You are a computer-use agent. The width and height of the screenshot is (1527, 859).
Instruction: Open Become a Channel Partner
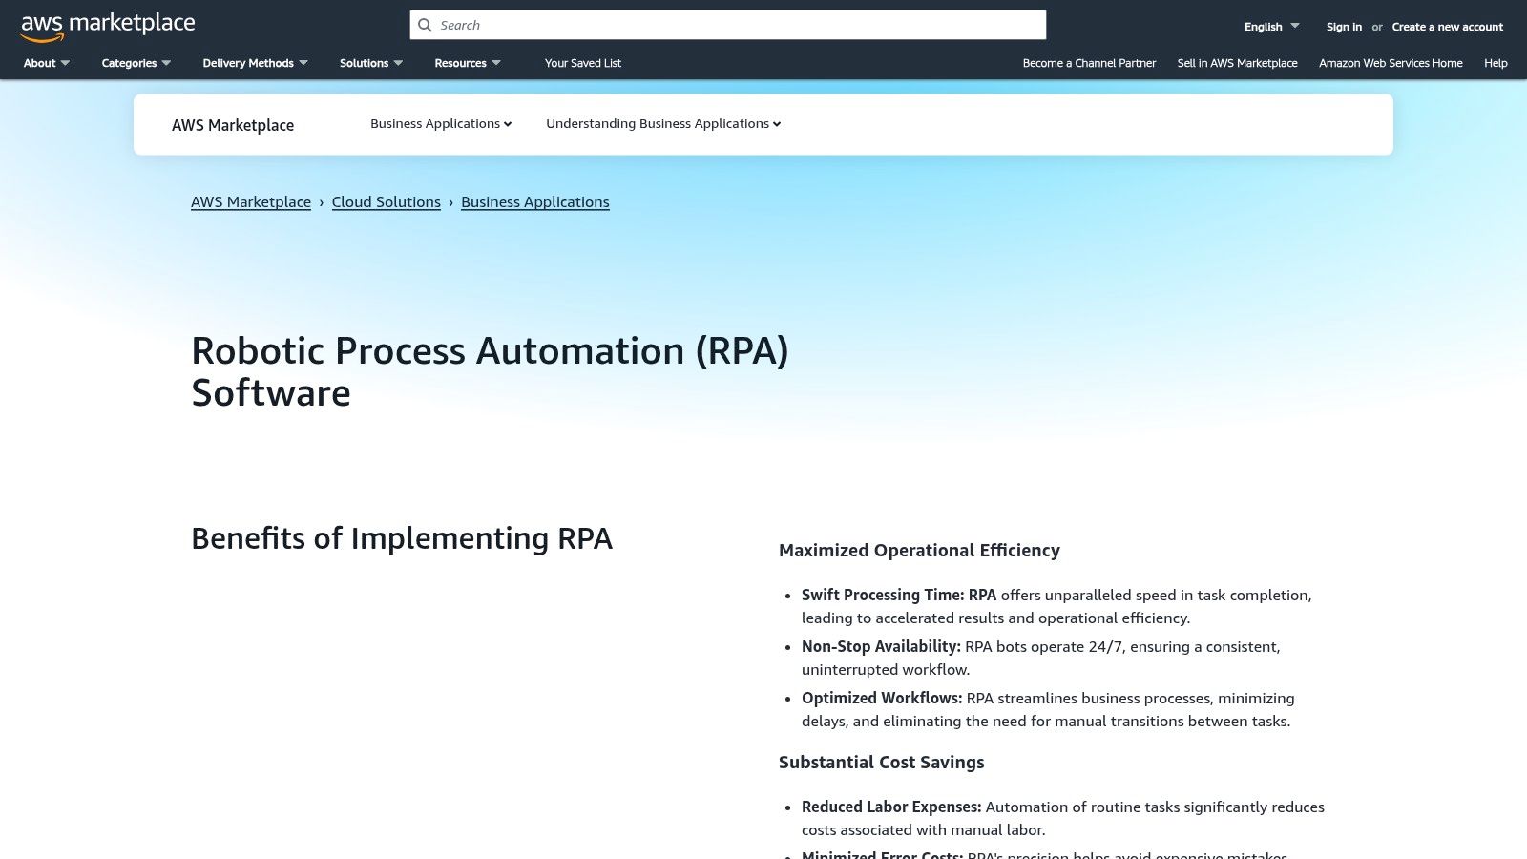point(1089,63)
